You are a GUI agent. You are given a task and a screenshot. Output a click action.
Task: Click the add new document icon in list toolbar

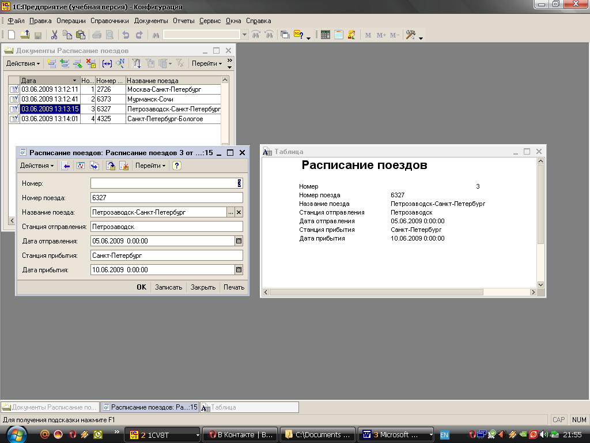(x=52, y=63)
